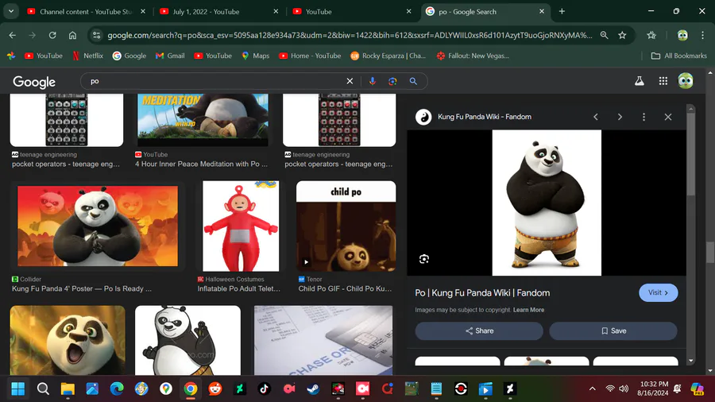The height and width of the screenshot is (402, 715).
Task: Clear the search query with X
Action: (350, 81)
